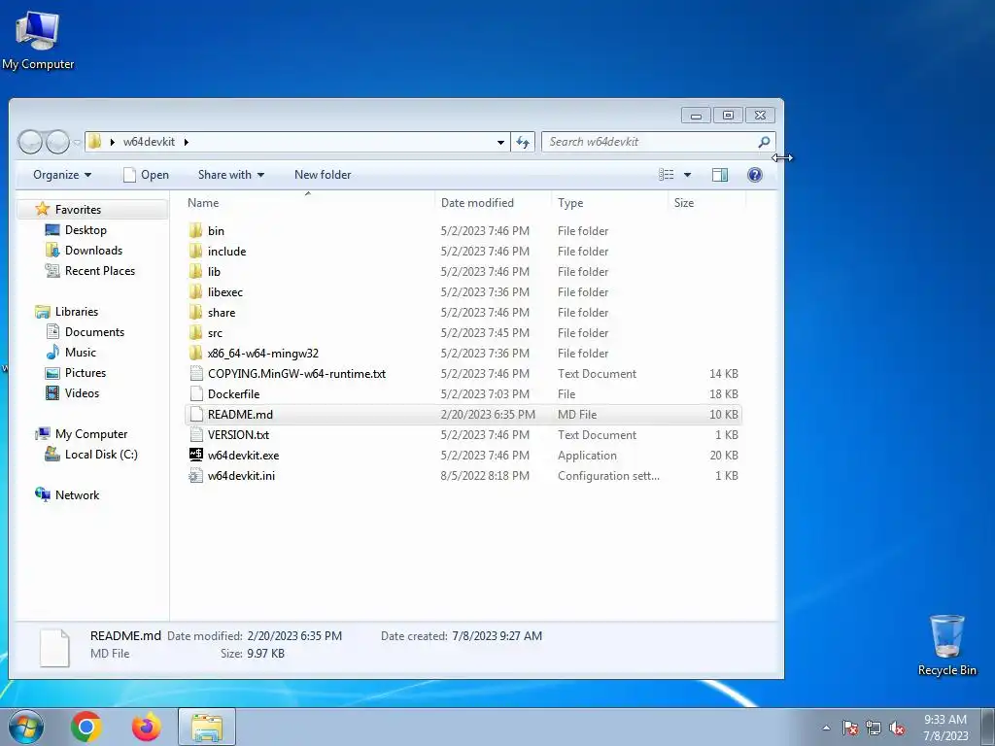Open Desktop in navigation pane

[x=86, y=229]
